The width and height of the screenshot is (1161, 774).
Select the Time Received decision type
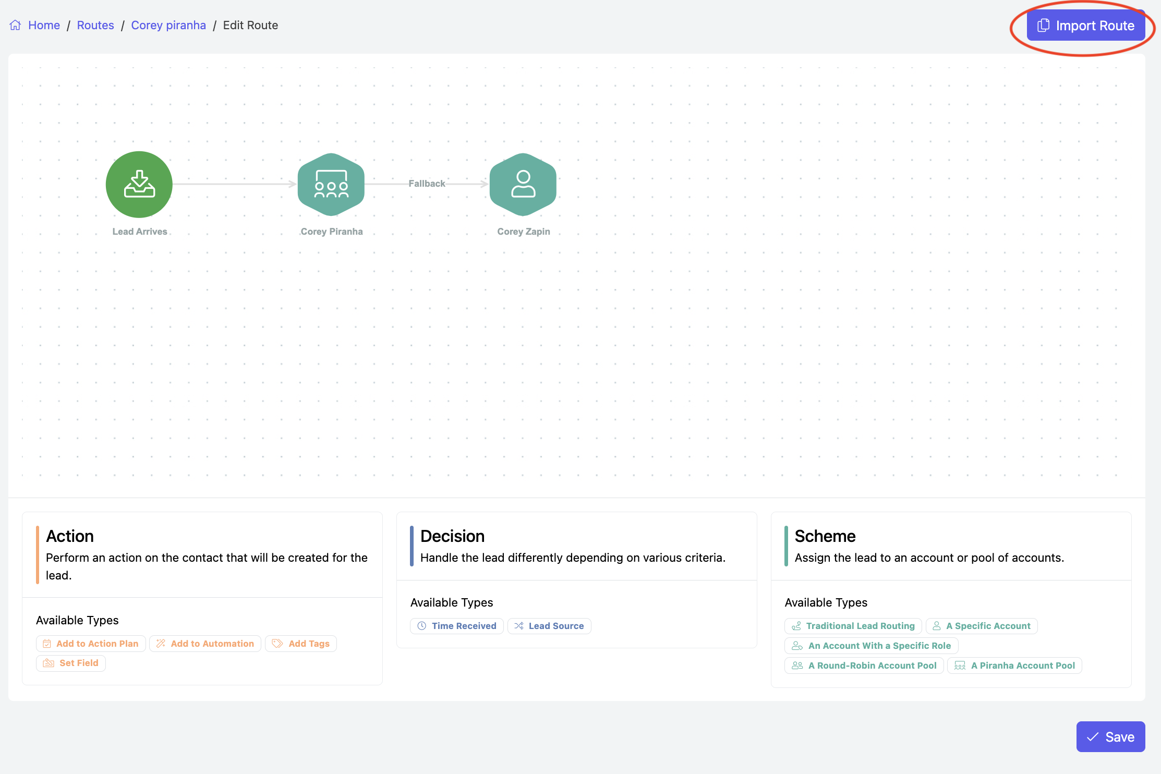click(457, 626)
